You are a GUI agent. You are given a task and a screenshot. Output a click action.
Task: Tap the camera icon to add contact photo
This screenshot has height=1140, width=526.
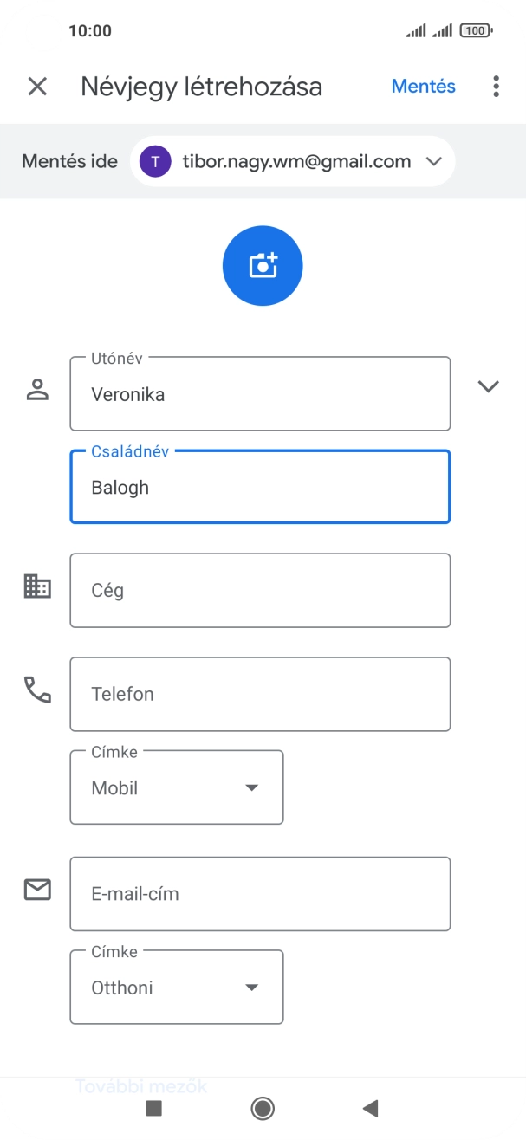pos(263,265)
